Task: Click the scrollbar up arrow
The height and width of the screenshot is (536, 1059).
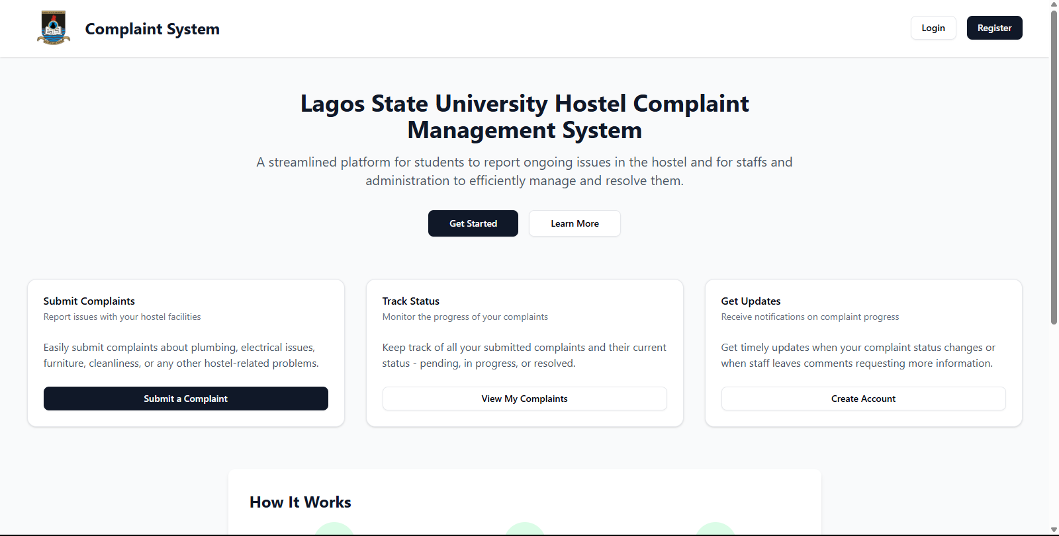Action: tap(1053, 4)
